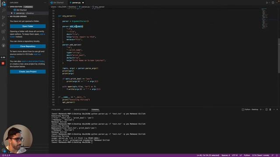Collapse the No Folder Opened section
Image resolution: width=280 pixels, height=157 pixels.
(18, 17)
